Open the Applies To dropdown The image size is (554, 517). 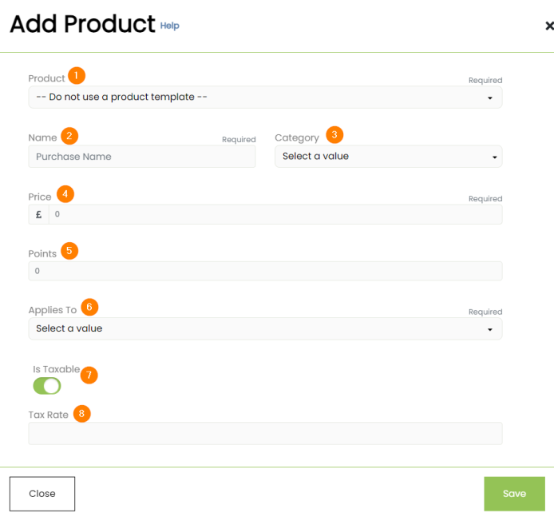pos(265,328)
